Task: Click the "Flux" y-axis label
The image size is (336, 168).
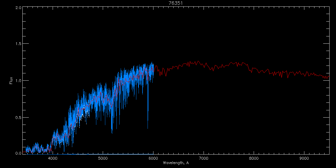Action: [x=11, y=80]
